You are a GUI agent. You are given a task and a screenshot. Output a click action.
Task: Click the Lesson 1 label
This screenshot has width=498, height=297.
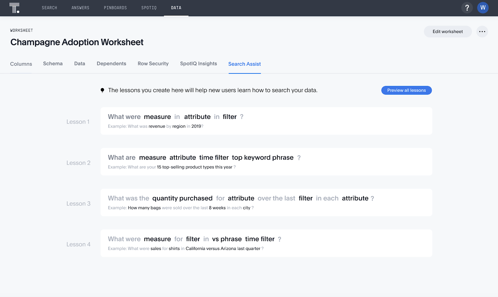[x=78, y=122]
